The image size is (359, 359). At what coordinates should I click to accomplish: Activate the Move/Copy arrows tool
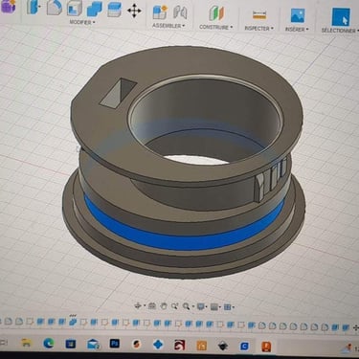tap(134, 11)
